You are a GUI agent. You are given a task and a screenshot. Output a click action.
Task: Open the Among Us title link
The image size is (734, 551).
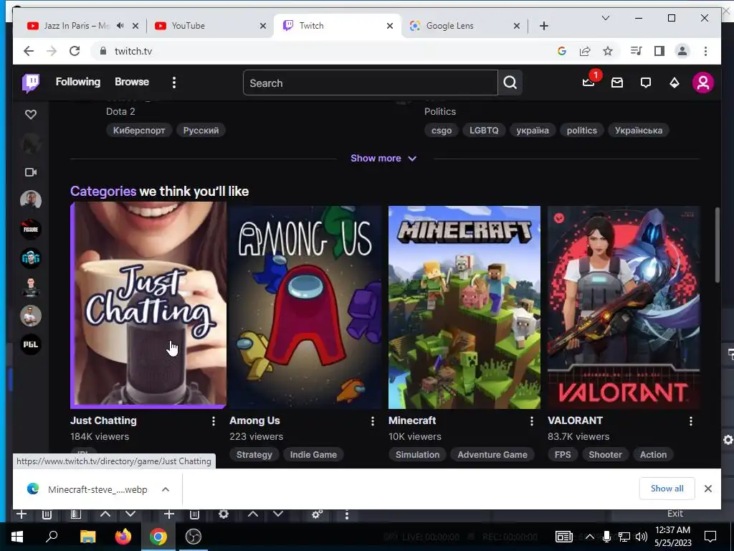[254, 420]
